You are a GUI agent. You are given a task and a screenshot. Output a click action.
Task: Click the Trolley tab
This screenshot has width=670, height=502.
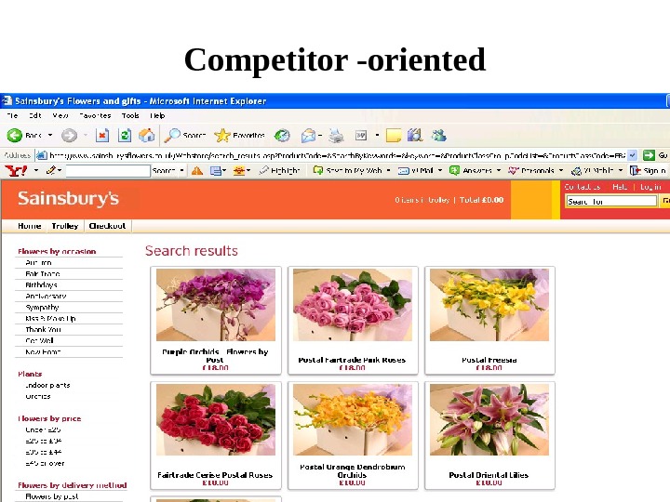coord(65,226)
